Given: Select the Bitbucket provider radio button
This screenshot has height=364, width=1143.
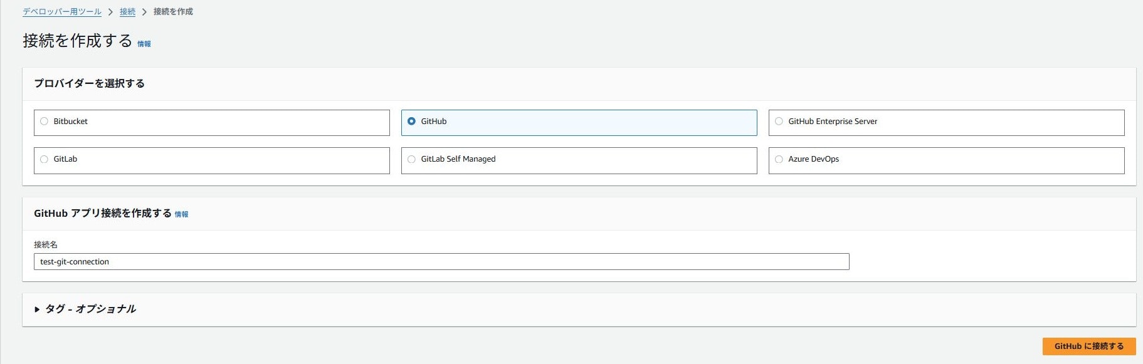Looking at the screenshot, I should (x=45, y=122).
